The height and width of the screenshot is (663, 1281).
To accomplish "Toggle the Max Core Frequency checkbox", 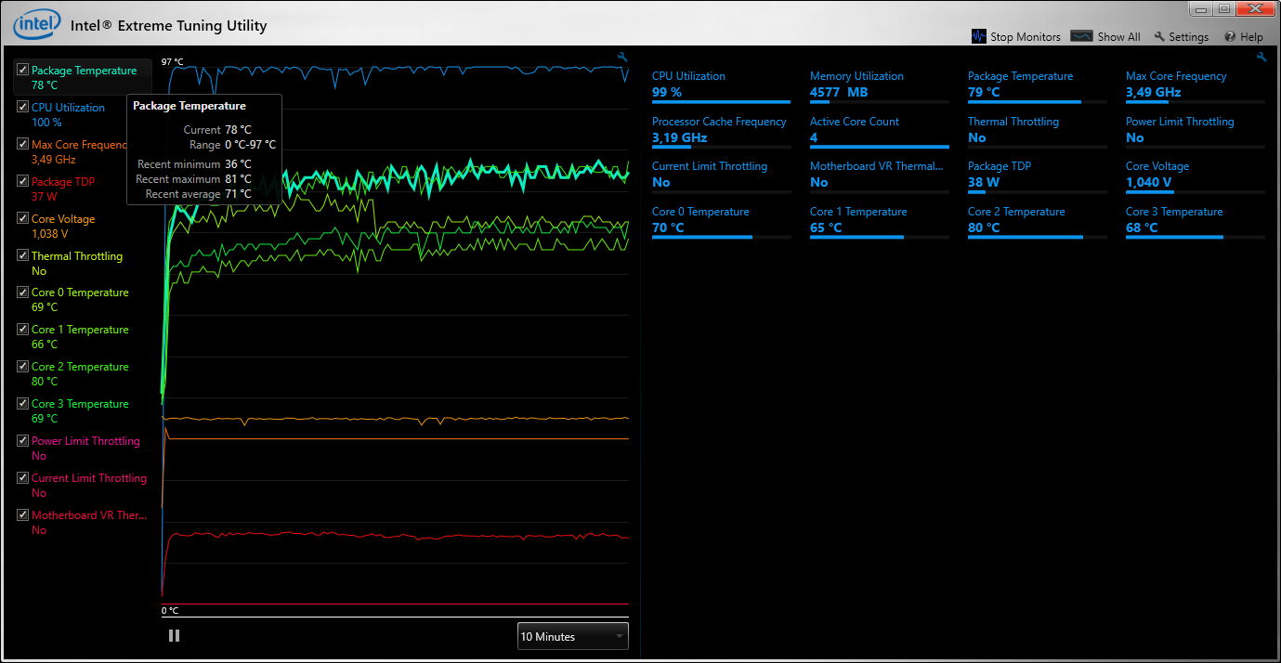I will (x=23, y=144).
